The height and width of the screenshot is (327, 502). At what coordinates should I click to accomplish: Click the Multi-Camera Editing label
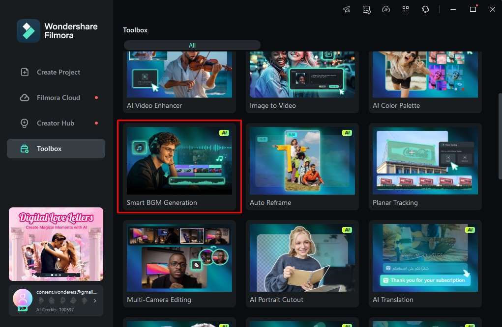coord(159,300)
